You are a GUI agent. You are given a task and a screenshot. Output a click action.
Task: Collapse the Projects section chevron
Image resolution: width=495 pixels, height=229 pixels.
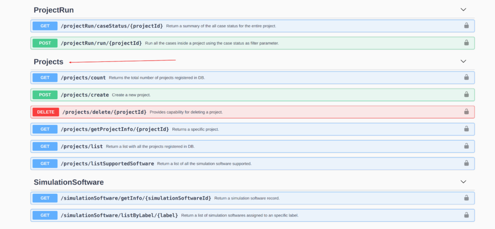click(463, 61)
